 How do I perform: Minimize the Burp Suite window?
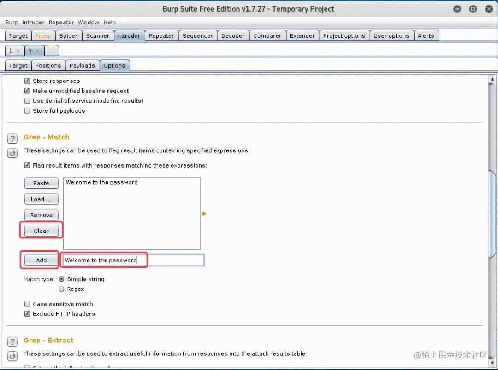click(457, 9)
